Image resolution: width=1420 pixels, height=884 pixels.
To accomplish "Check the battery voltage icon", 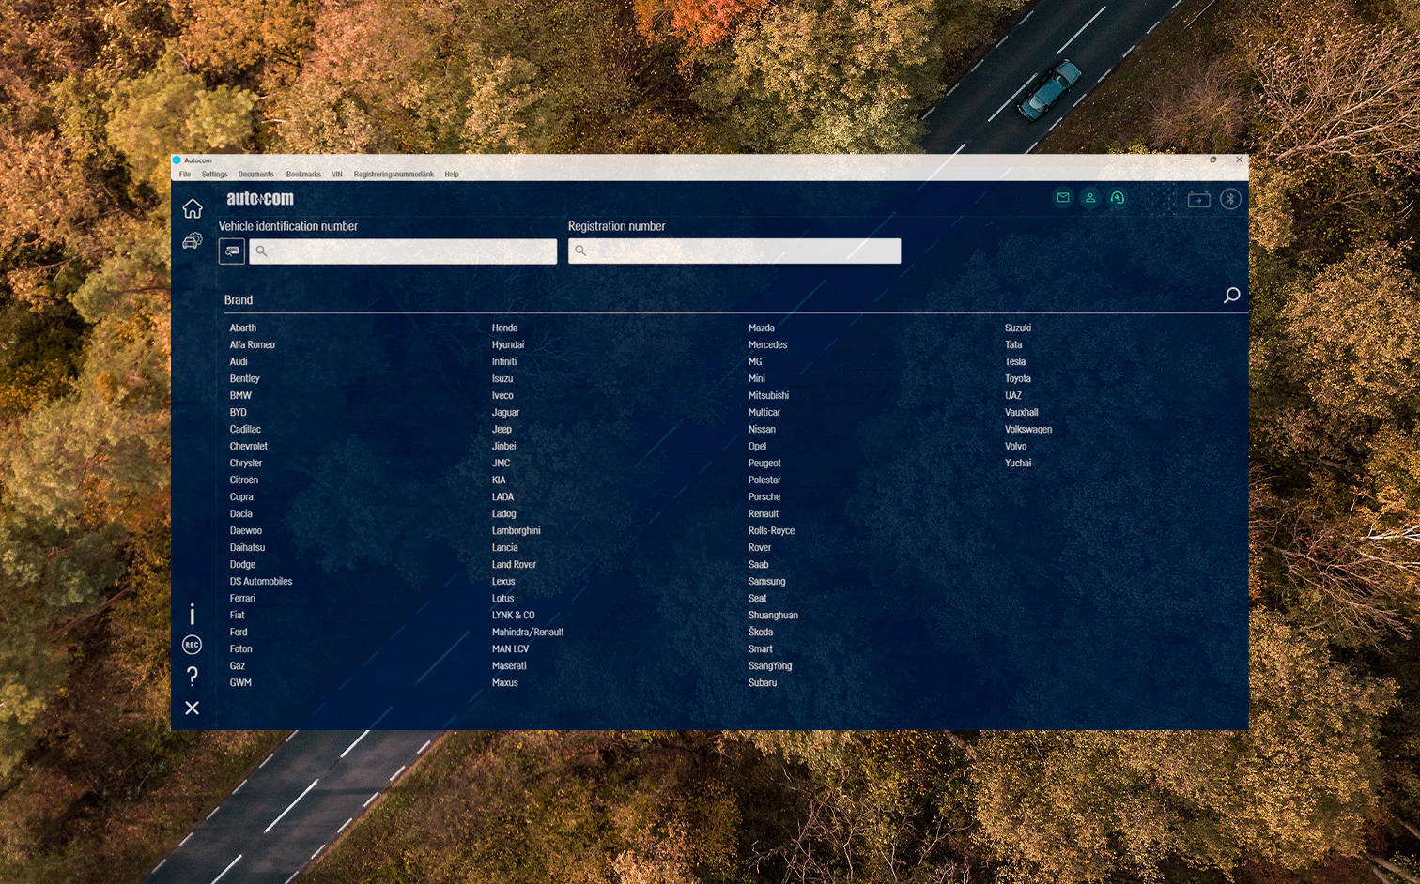I will (x=1199, y=199).
